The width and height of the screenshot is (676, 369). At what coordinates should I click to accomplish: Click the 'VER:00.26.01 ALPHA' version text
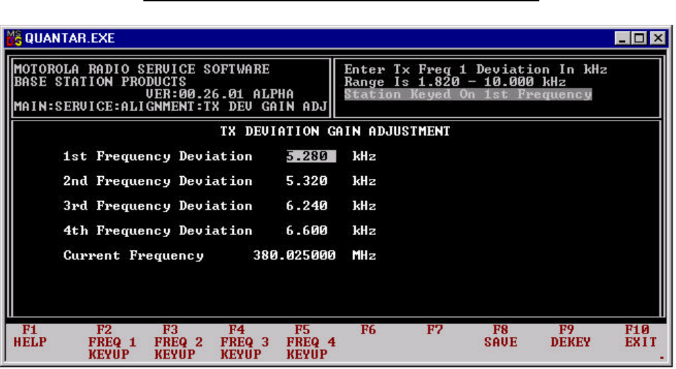click(220, 94)
